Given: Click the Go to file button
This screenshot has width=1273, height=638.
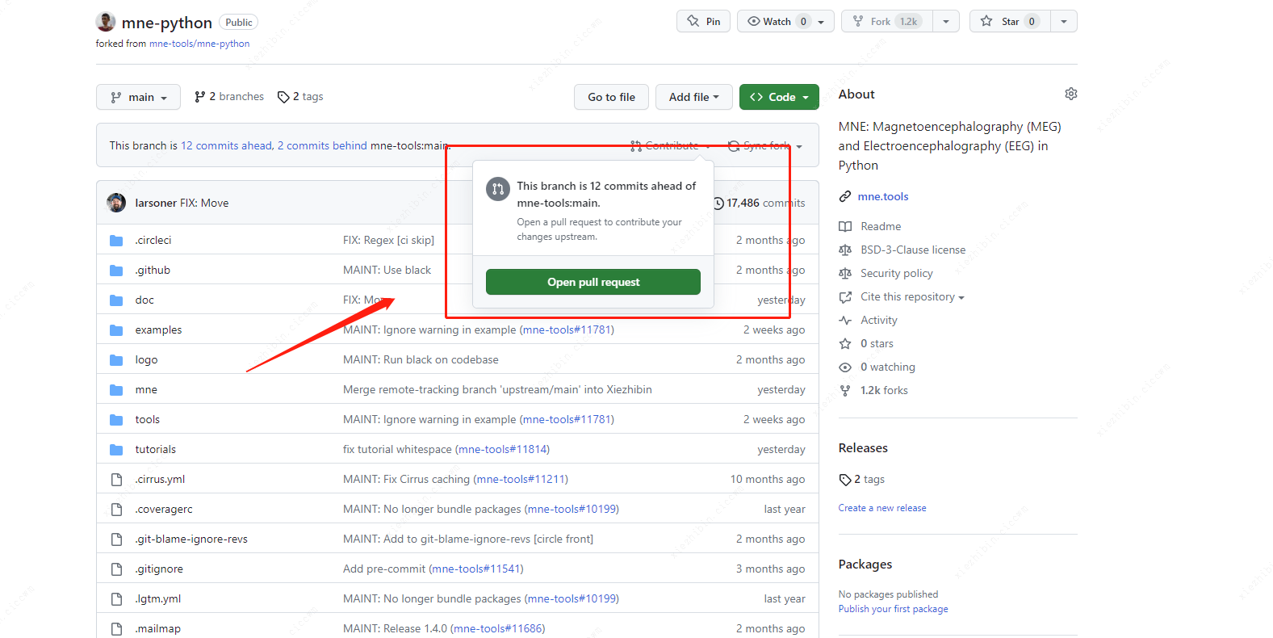Looking at the screenshot, I should click(611, 97).
